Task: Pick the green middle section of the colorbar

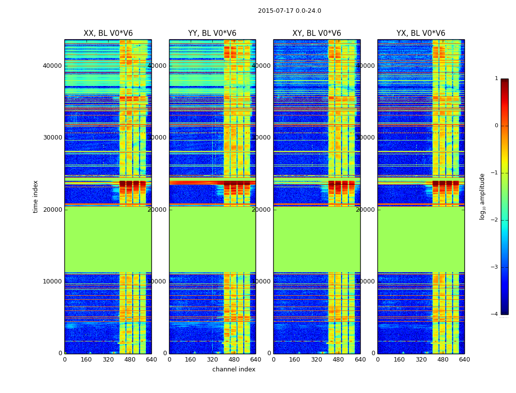Action: point(504,196)
